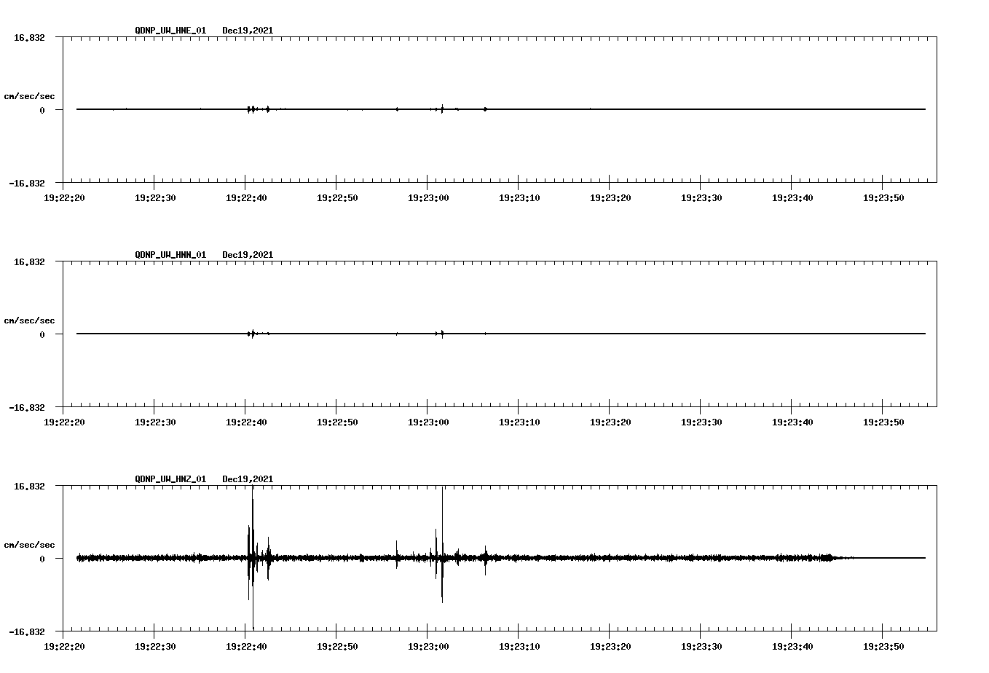Click the 19:22:50 time label under the HNZ plot

337,646
